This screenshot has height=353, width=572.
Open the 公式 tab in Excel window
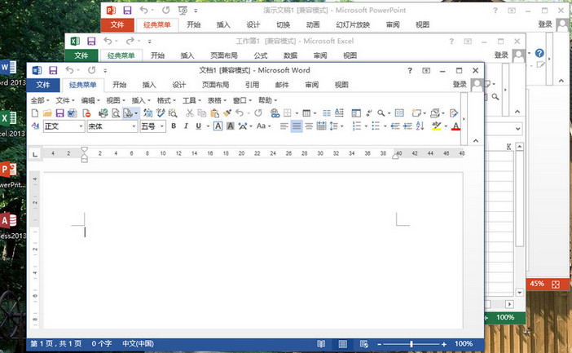[261, 55]
